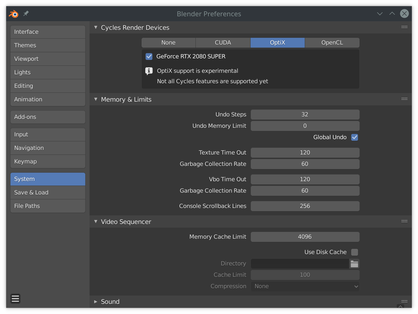Open the Themes preferences section
The width and height of the screenshot is (418, 314).
48,45
